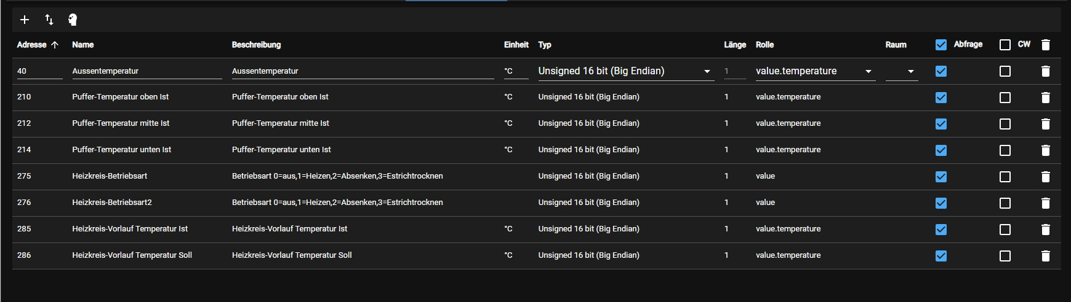Edit the Einheit field of Aussentemperatur row
This screenshot has height=302, width=1071.
pyautogui.click(x=516, y=71)
